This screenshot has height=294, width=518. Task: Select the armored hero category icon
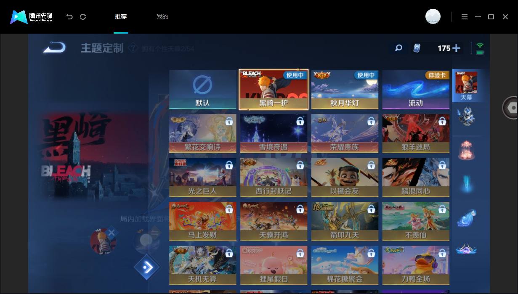pyautogui.click(x=466, y=117)
